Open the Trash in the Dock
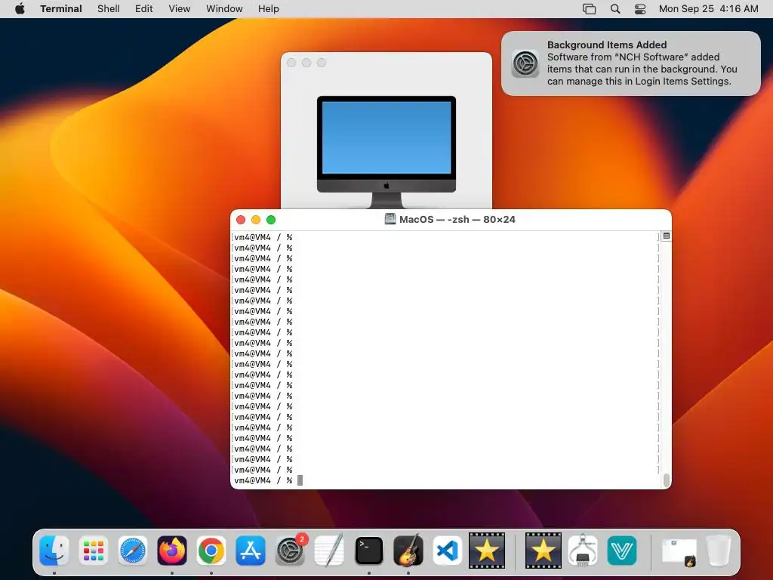Viewport: 773px width, 580px height. 719,550
